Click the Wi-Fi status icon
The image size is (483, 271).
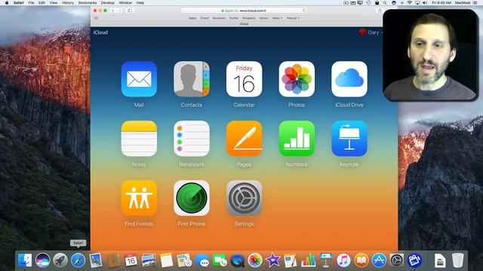pyautogui.click(x=409, y=3)
